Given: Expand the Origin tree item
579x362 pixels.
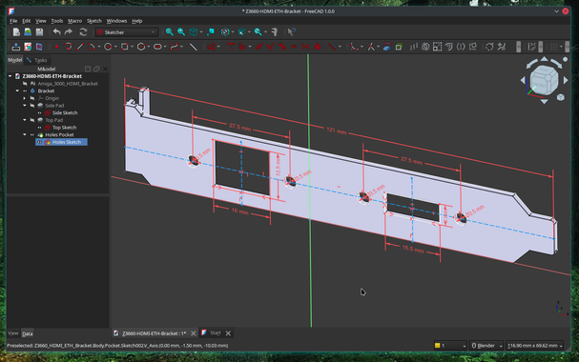Looking at the screenshot, I should click(x=25, y=98).
